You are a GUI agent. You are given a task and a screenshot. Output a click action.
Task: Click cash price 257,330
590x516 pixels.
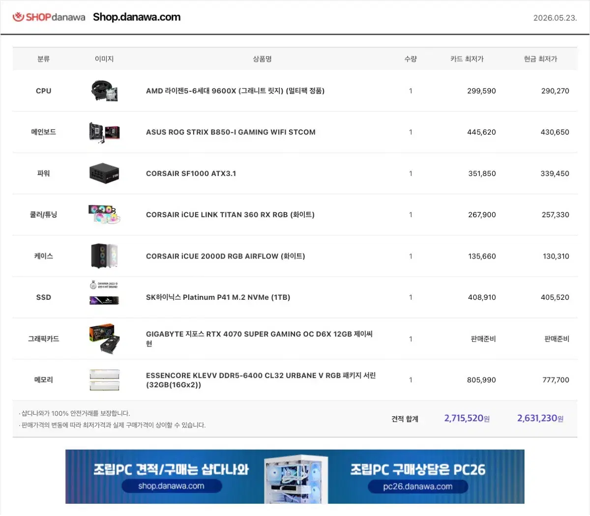(x=556, y=215)
